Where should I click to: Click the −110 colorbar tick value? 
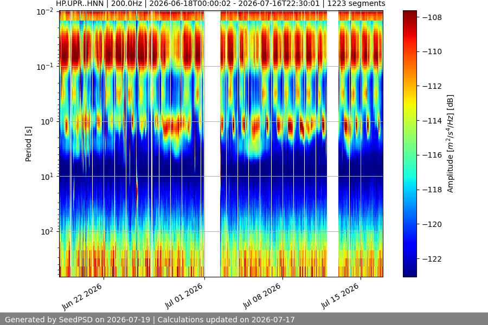(432, 51)
